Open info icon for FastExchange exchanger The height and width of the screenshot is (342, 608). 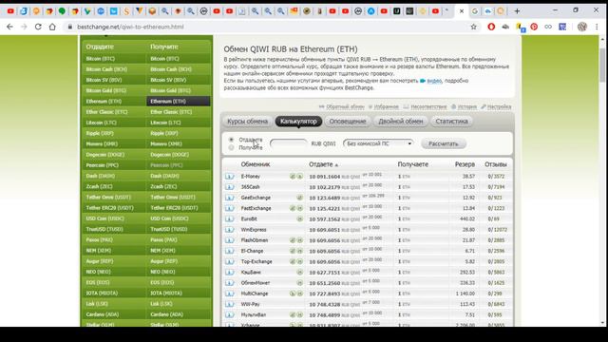[230, 208]
